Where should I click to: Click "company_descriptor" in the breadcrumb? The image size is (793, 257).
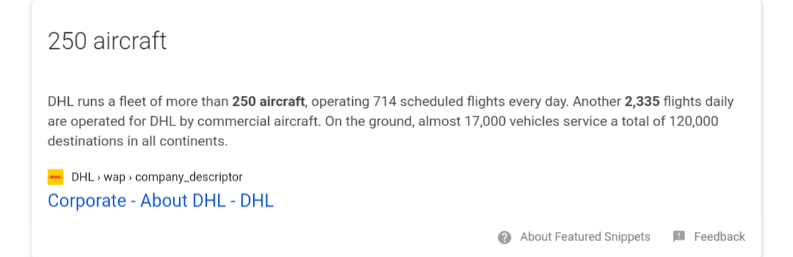[189, 178]
